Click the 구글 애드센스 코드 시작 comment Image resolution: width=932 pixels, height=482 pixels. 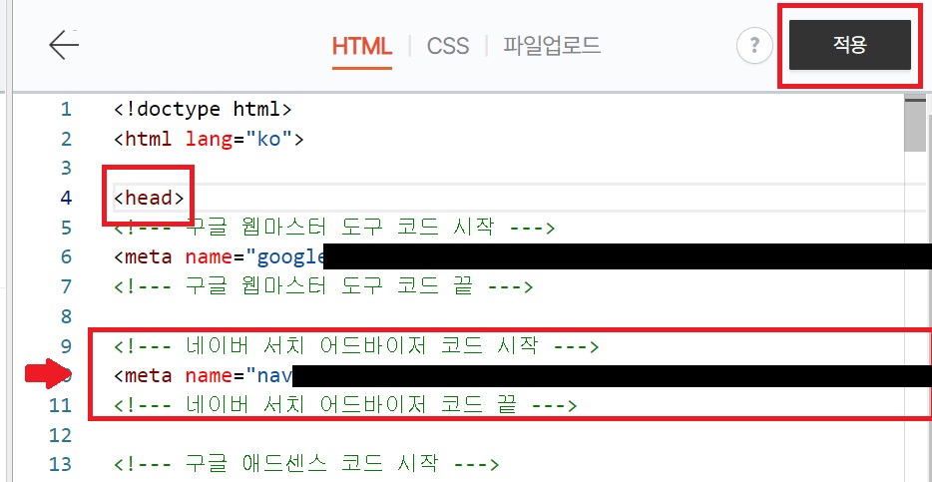click(306, 464)
